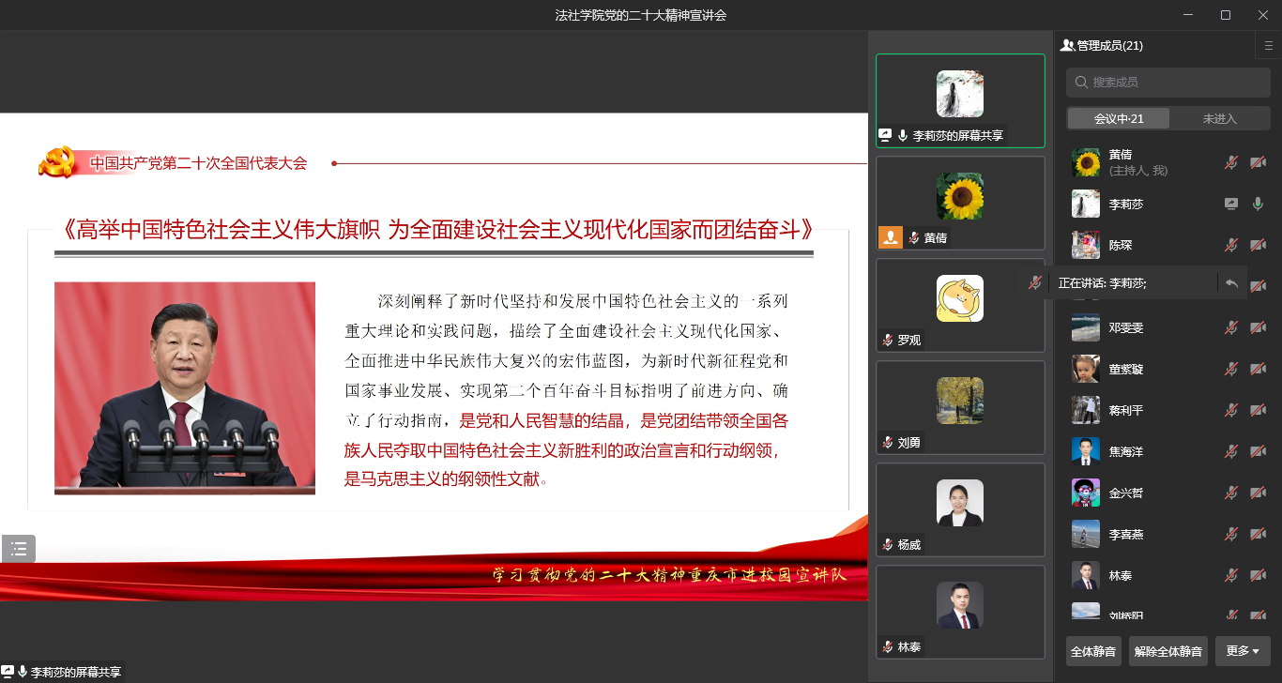Click the magnifier icon in member search
The height and width of the screenshot is (683, 1282).
(1081, 83)
